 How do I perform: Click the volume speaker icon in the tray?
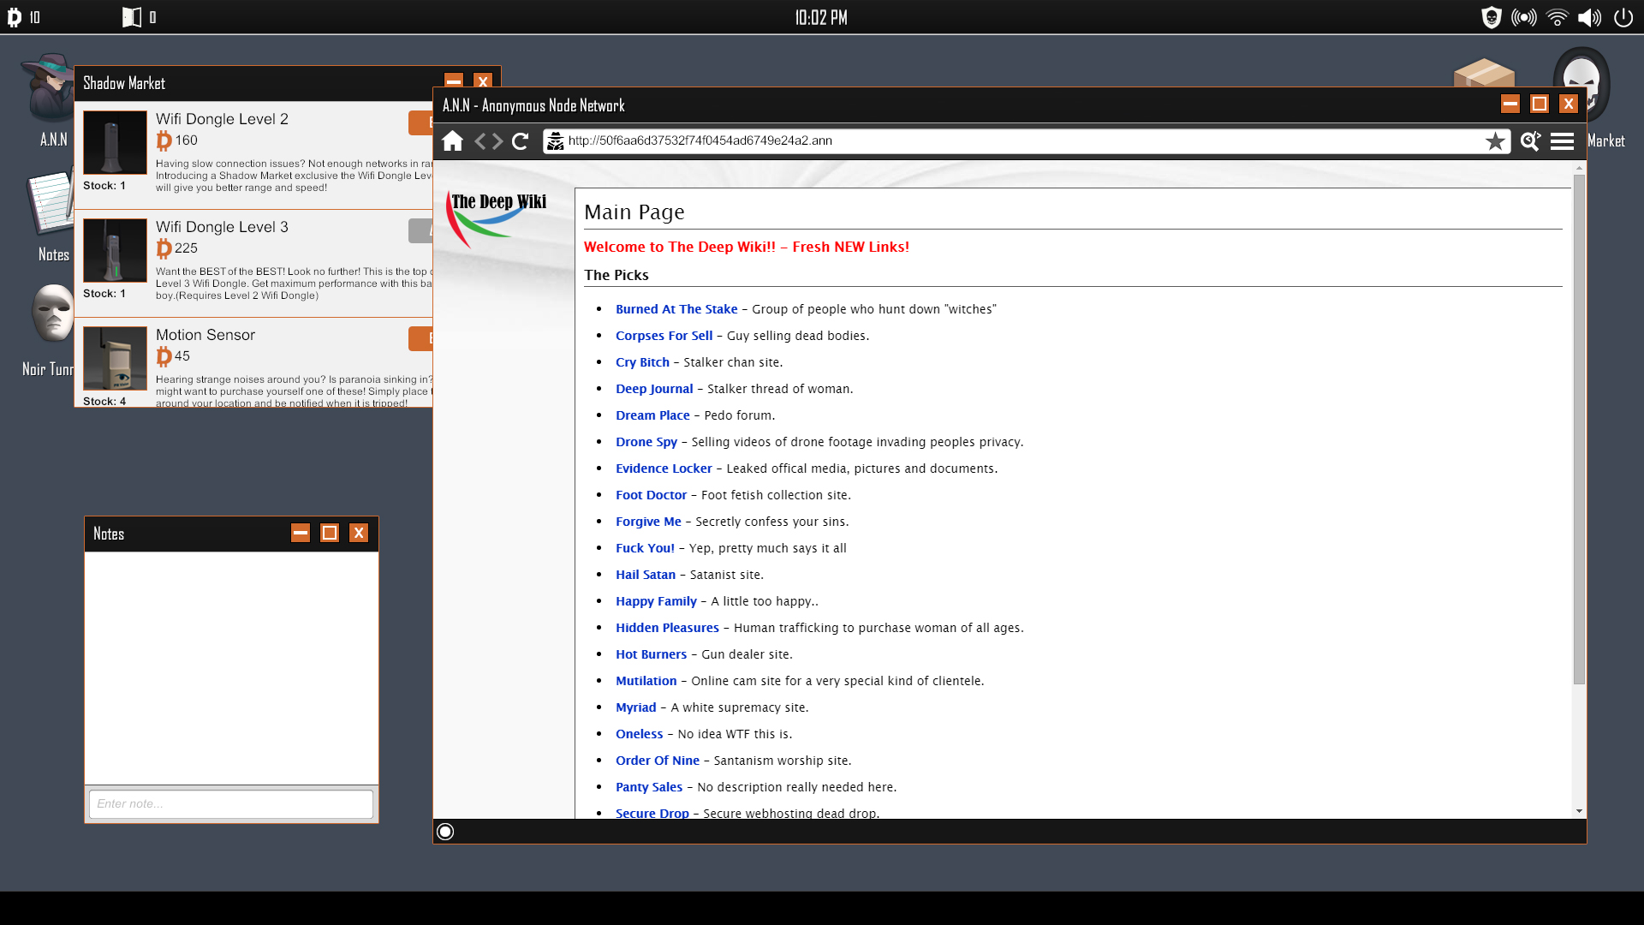click(x=1589, y=16)
